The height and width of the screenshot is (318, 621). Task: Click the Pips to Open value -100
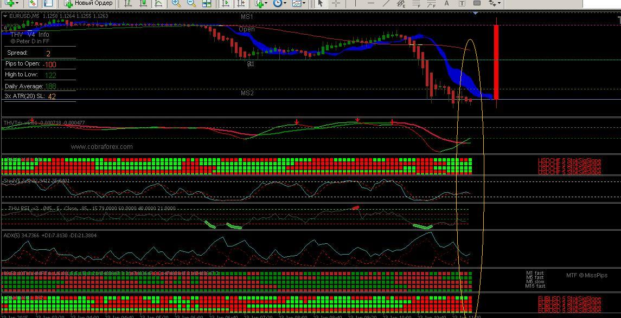click(x=50, y=65)
